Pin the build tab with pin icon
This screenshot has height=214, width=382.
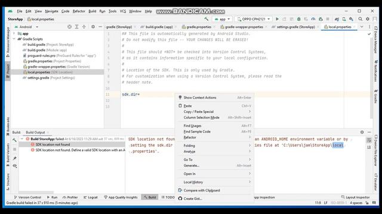pyautogui.click(x=14, y=158)
